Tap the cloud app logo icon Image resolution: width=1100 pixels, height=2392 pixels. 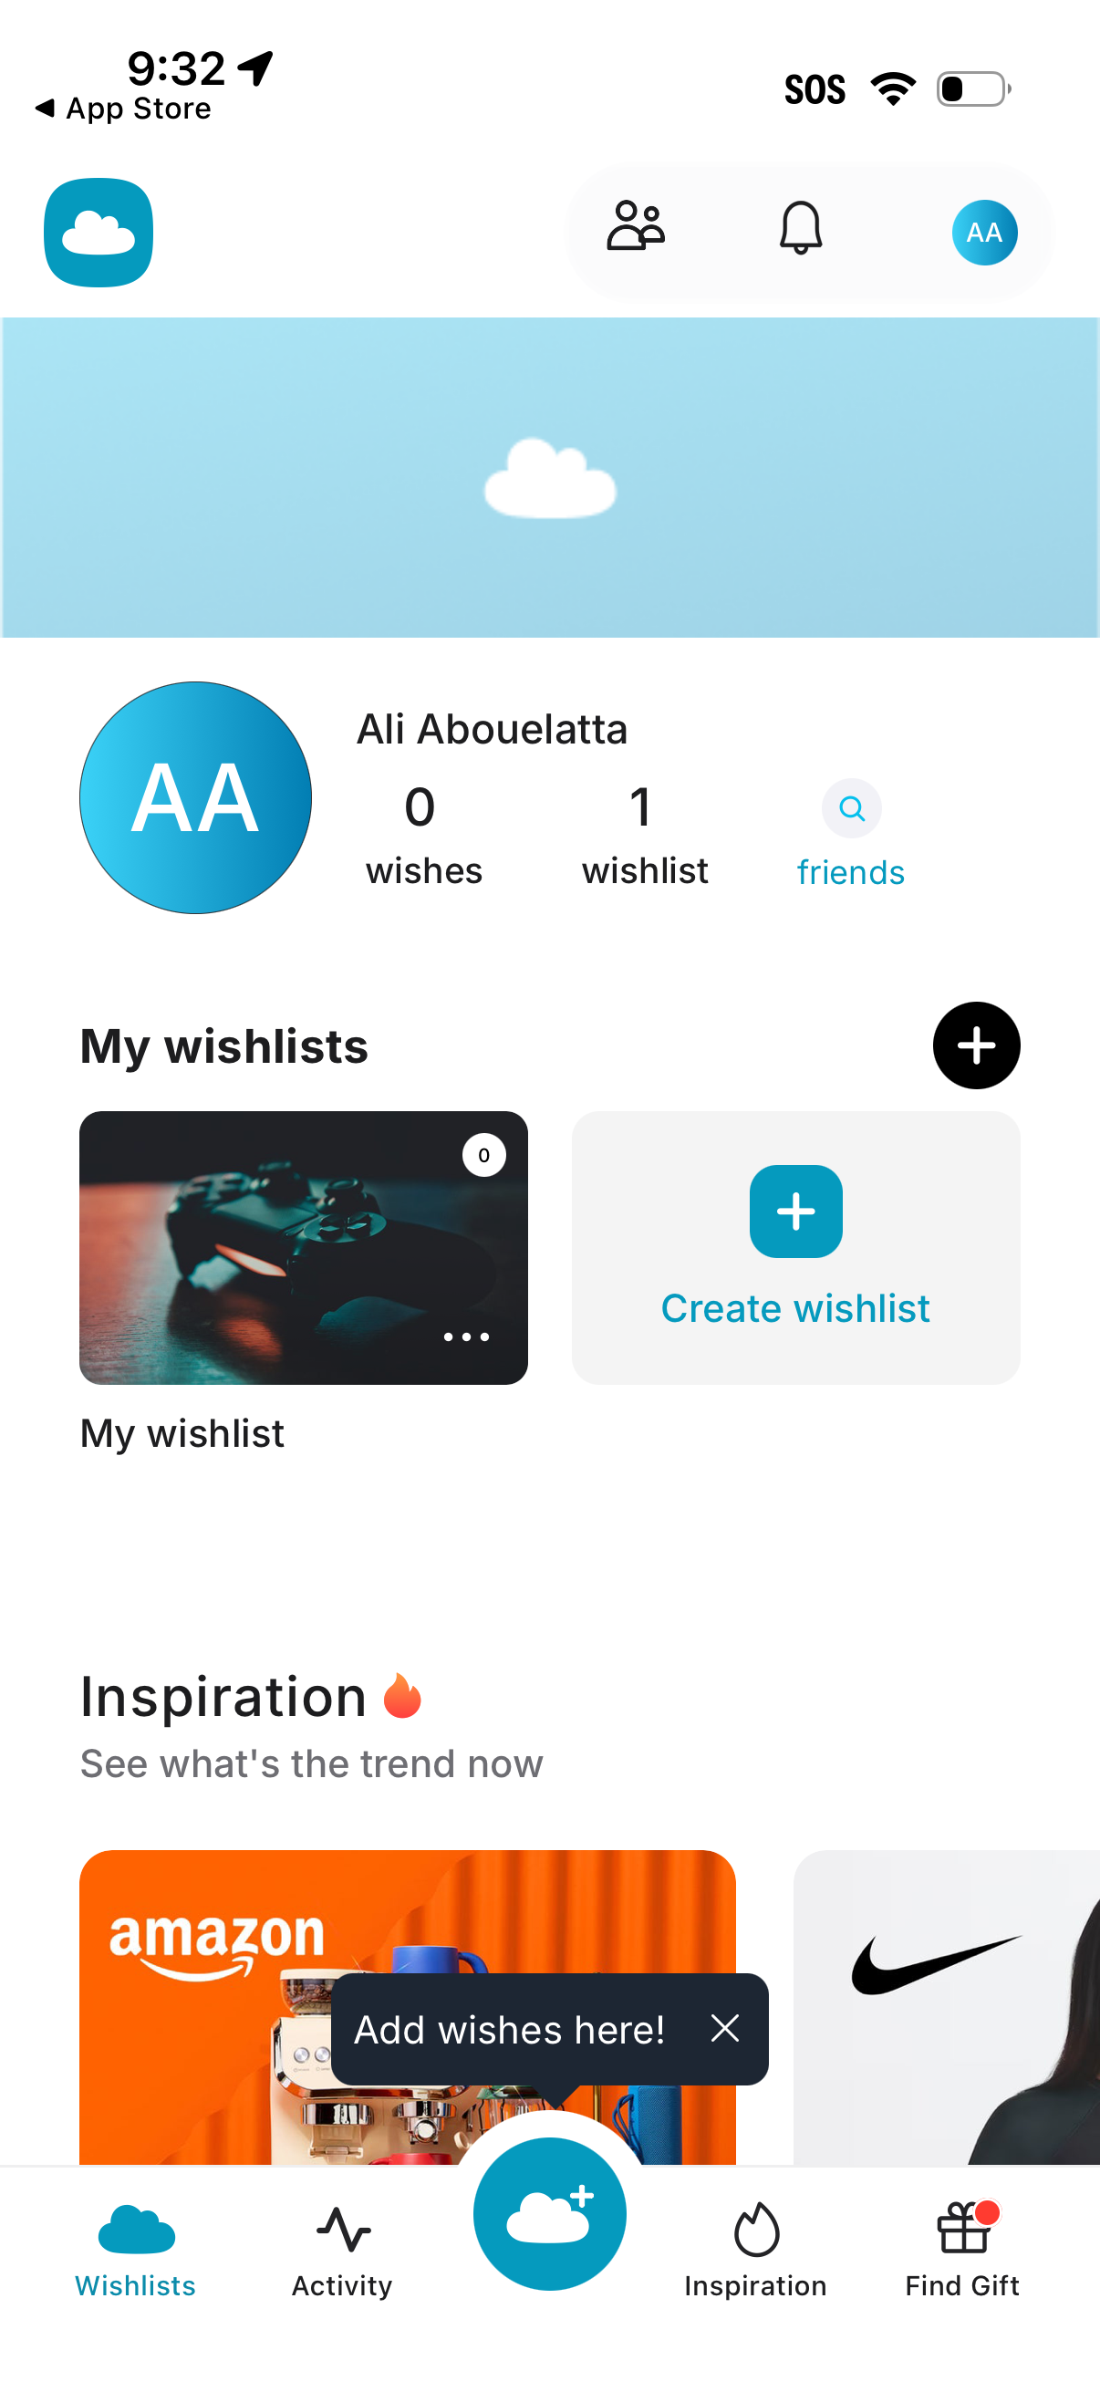pos(99,232)
